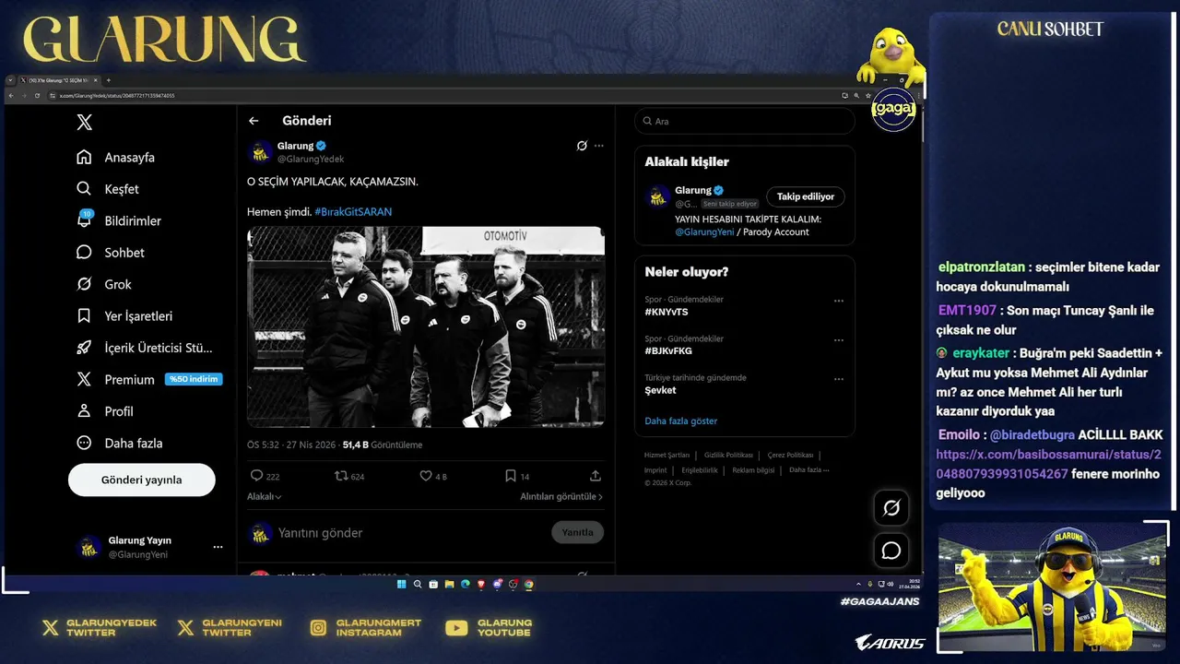Open a new browser tab

tap(108, 80)
